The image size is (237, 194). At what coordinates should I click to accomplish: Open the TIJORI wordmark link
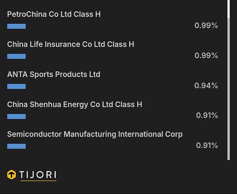38,175
